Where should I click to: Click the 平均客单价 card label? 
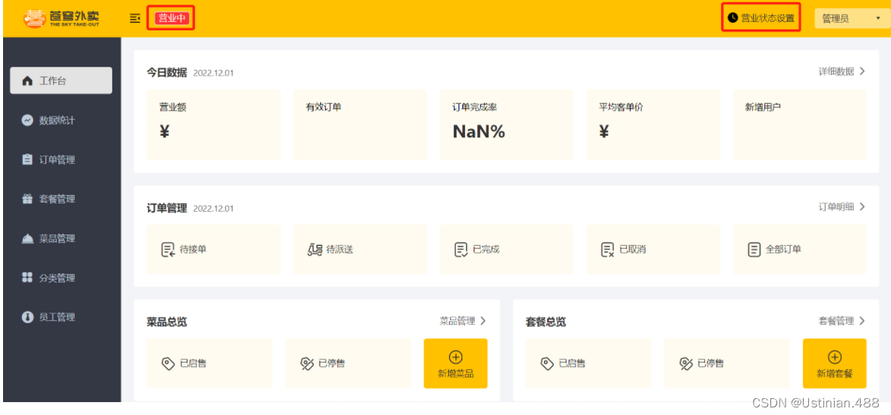(621, 107)
